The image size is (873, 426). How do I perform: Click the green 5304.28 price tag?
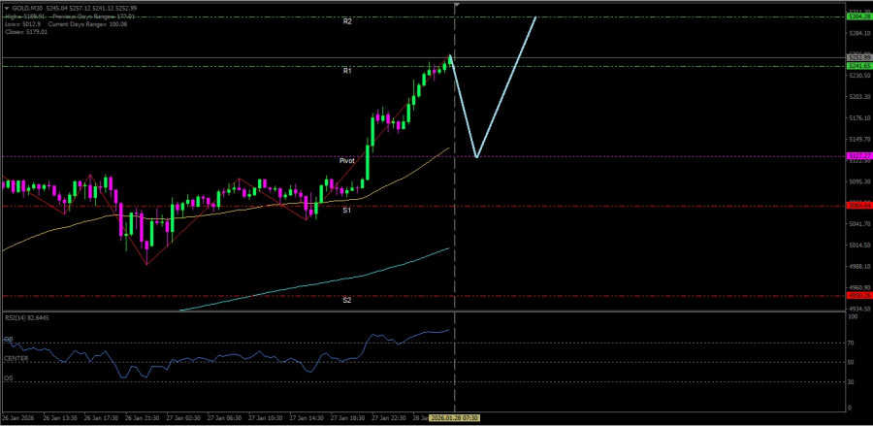858,16
